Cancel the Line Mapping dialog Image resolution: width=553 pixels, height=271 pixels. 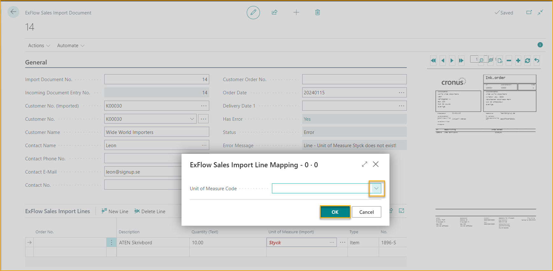pos(367,212)
